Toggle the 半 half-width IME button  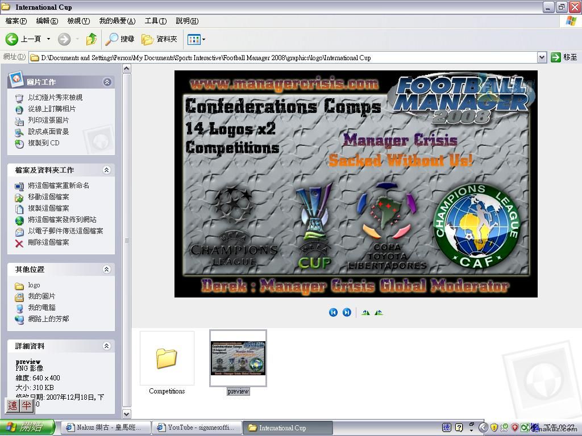[26, 405]
